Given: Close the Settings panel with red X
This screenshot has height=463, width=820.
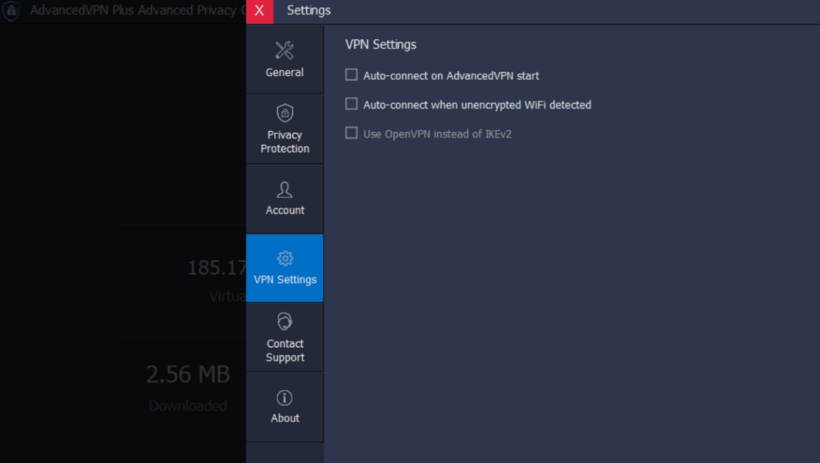Looking at the screenshot, I should point(259,11).
